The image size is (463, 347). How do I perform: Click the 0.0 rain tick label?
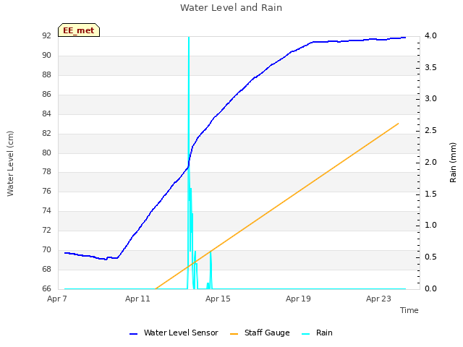pyautogui.click(x=430, y=288)
